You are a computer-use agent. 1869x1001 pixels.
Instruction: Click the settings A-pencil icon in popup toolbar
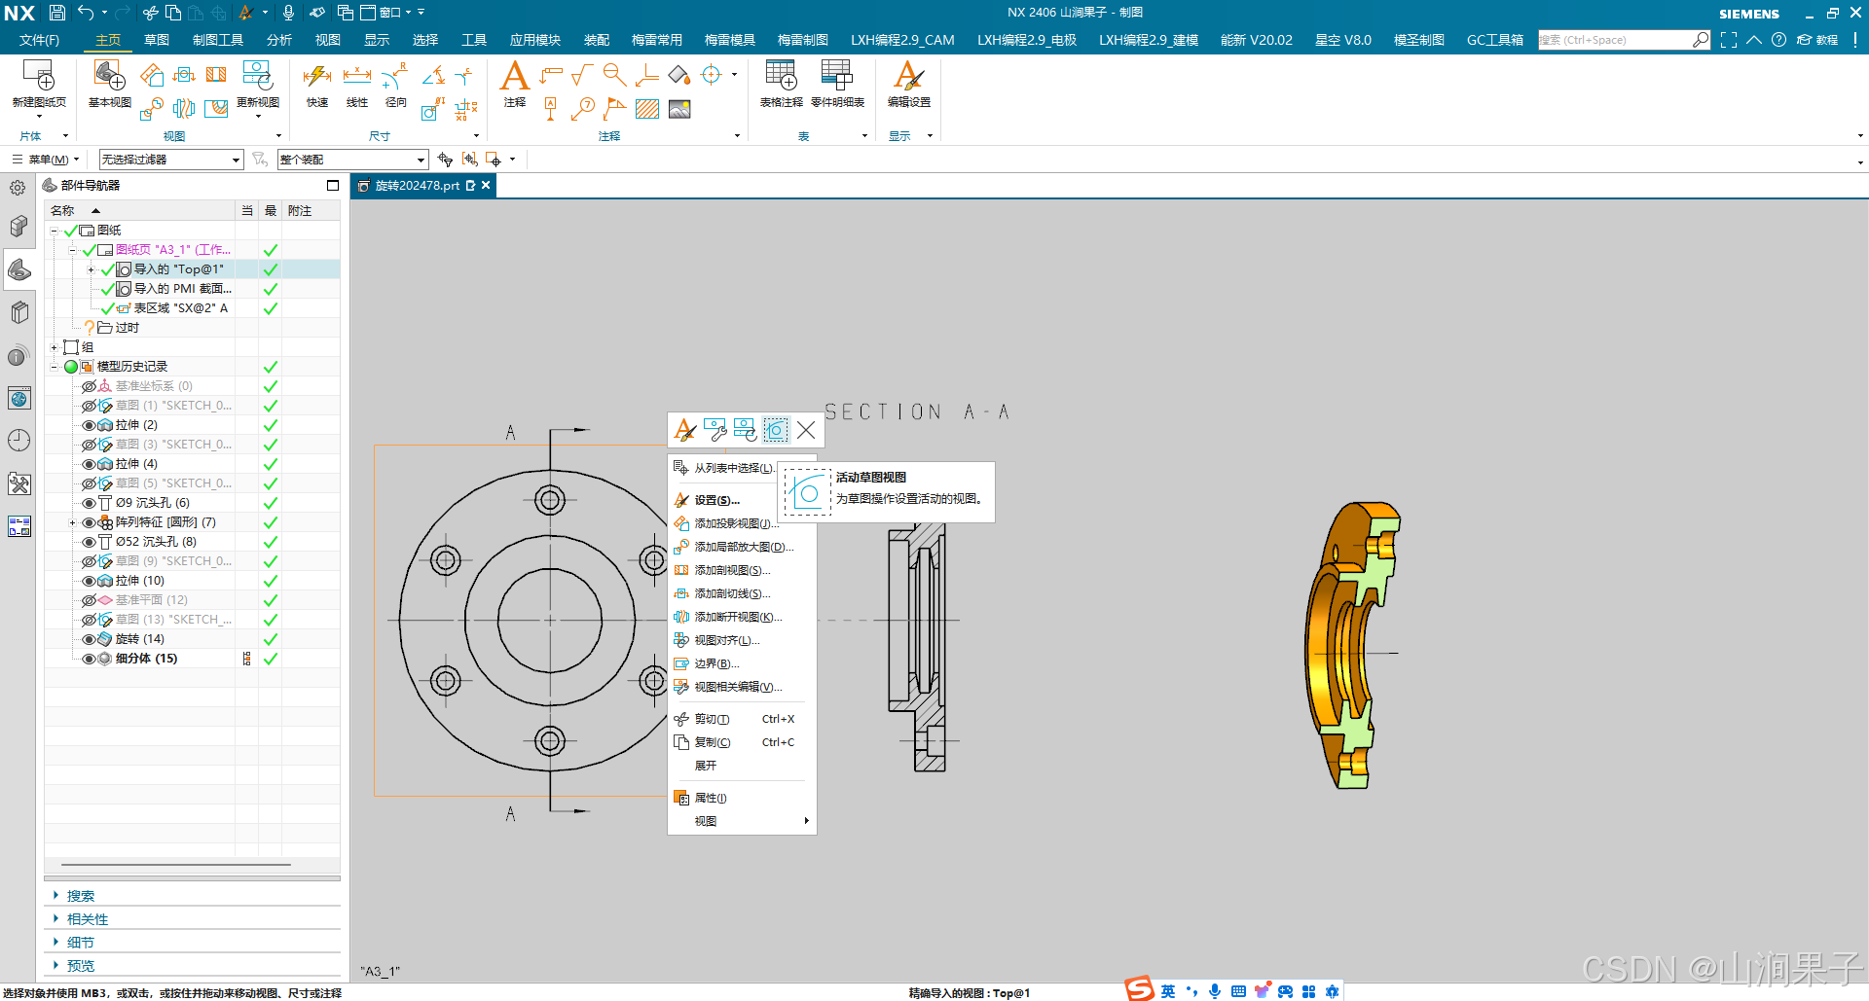pyautogui.click(x=685, y=429)
